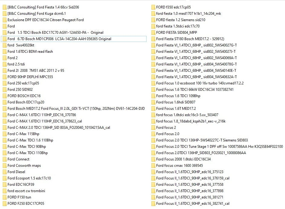Image resolution: width=285 pixels, height=209 pixels.
Task: Select the folder icon for Ford Connect
Action: [x=4, y=159]
